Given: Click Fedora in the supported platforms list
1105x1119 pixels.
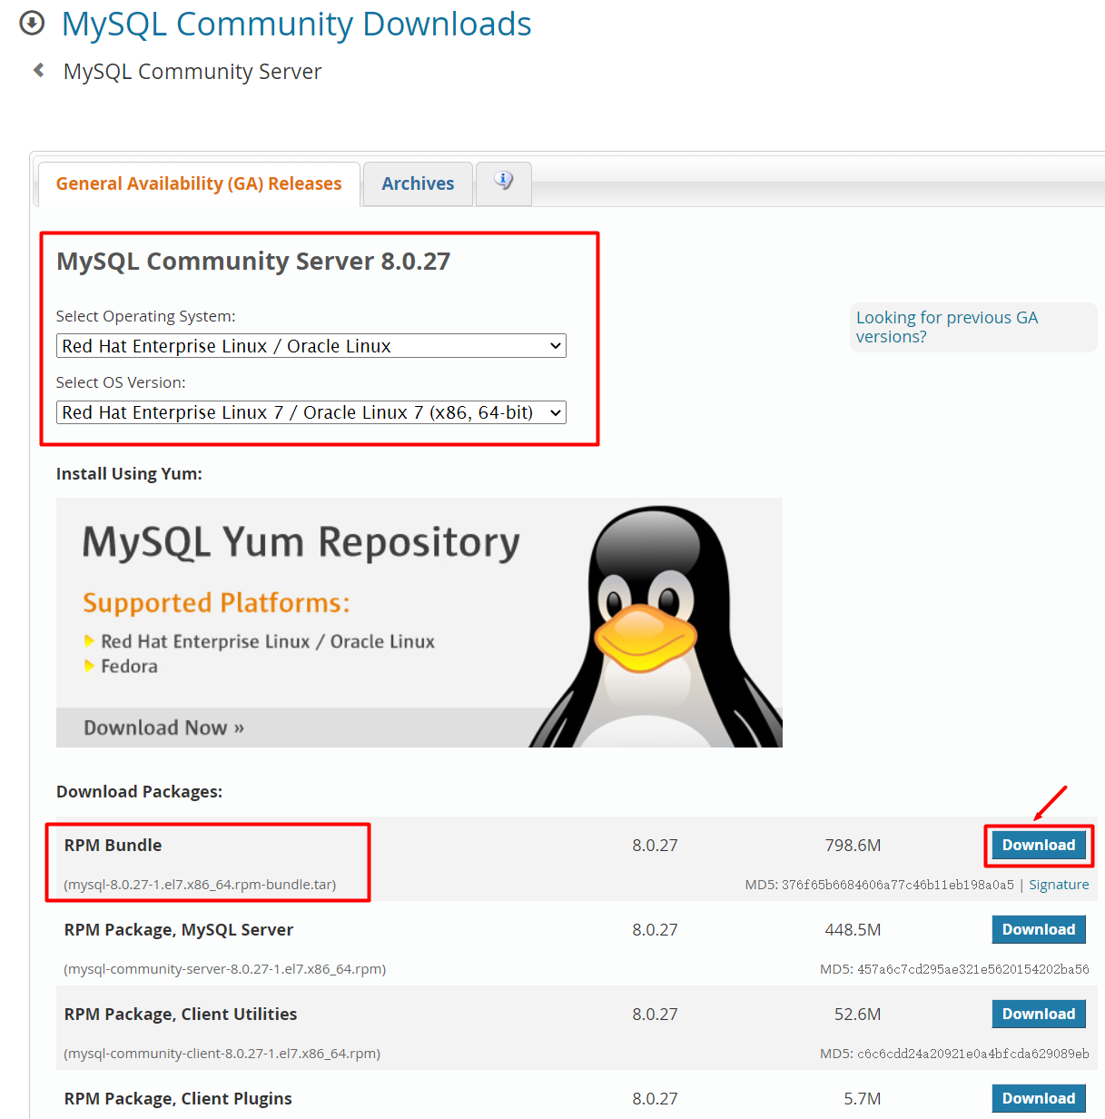Looking at the screenshot, I should [129, 666].
